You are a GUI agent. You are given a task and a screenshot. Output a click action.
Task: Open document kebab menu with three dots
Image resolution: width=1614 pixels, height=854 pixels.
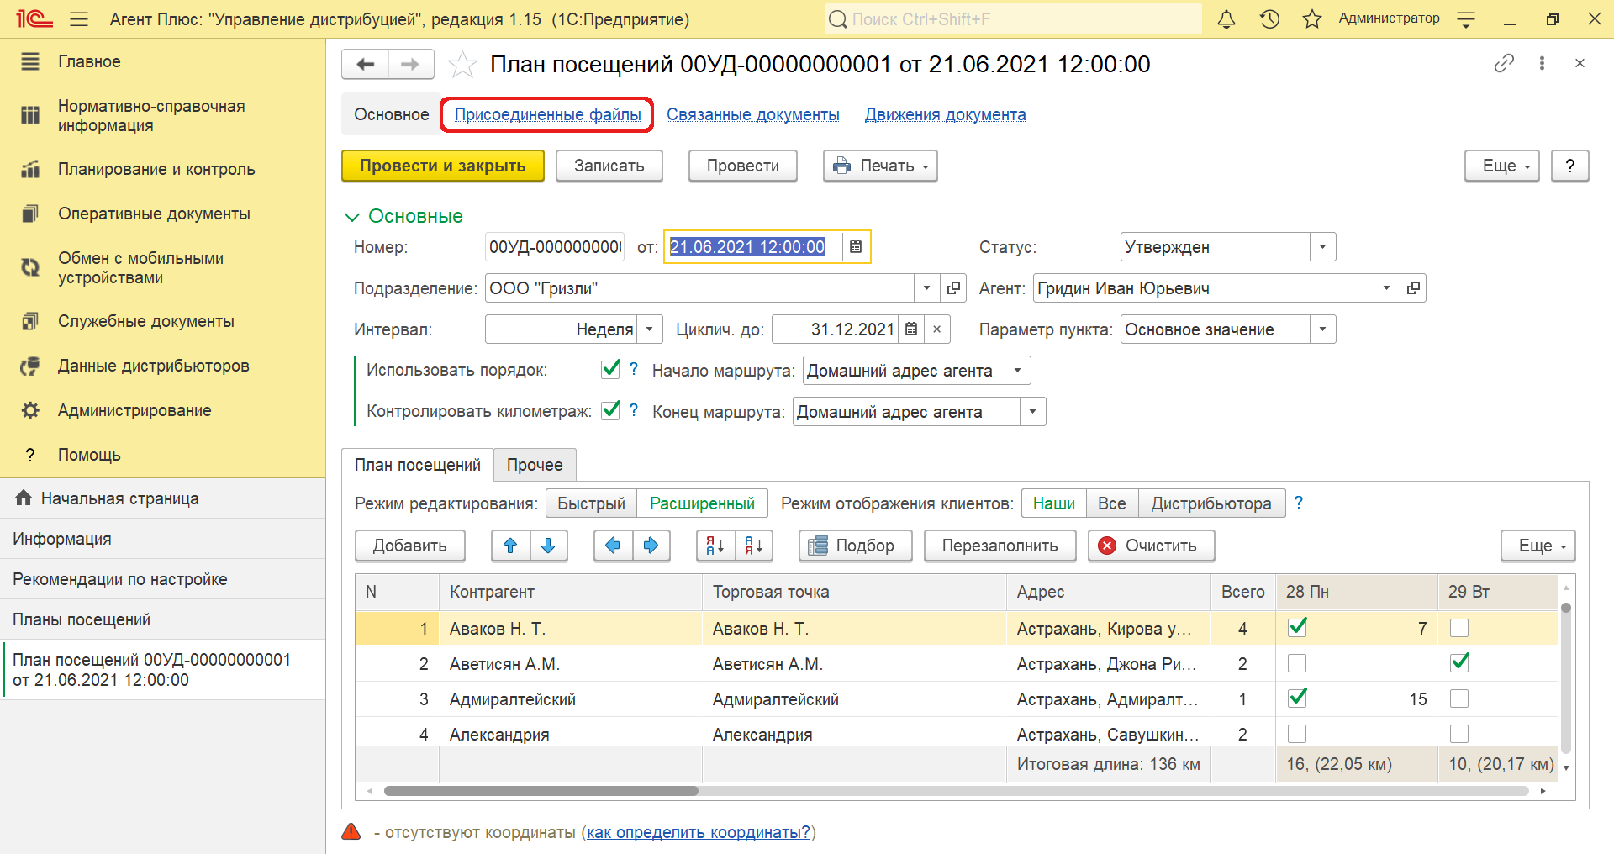[1542, 63]
